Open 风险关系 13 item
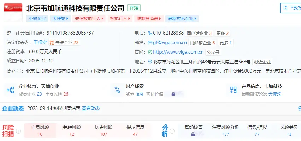Image resolution: width=301 pixels, height=141 pixels. [289, 131]
